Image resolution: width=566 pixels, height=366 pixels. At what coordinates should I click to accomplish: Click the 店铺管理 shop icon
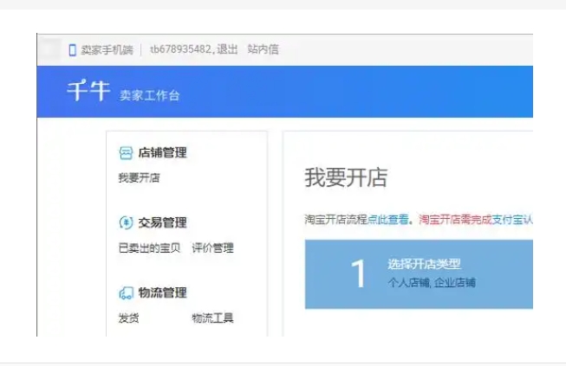[x=126, y=153]
